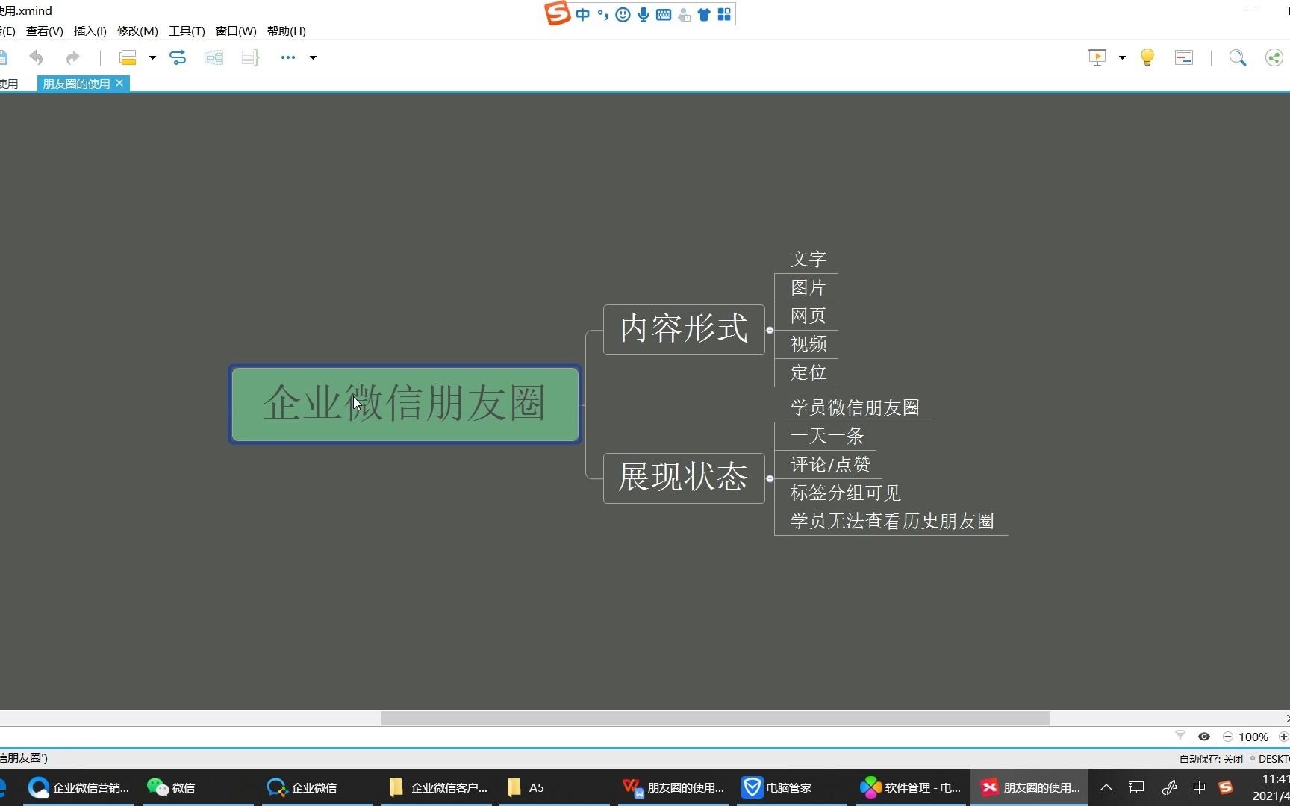1290x806 pixels.
Task: Open the 修改(M) menu
Action: 137,31
